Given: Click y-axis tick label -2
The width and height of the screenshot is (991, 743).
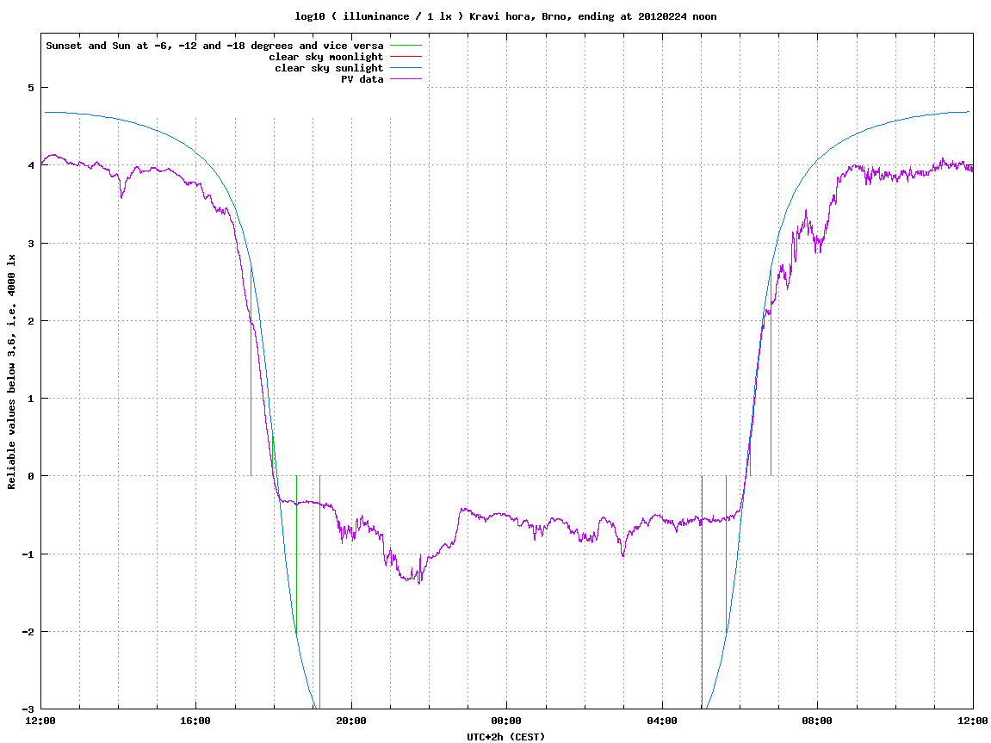Looking at the screenshot, I should point(28,632).
